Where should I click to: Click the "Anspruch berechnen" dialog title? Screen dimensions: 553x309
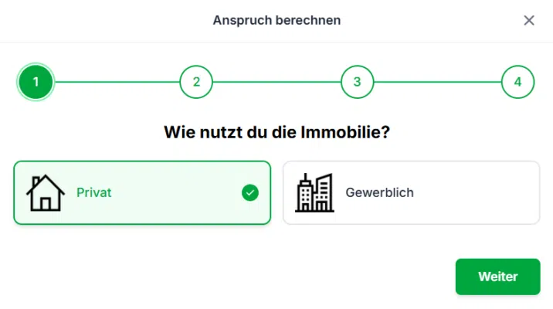[x=276, y=21]
